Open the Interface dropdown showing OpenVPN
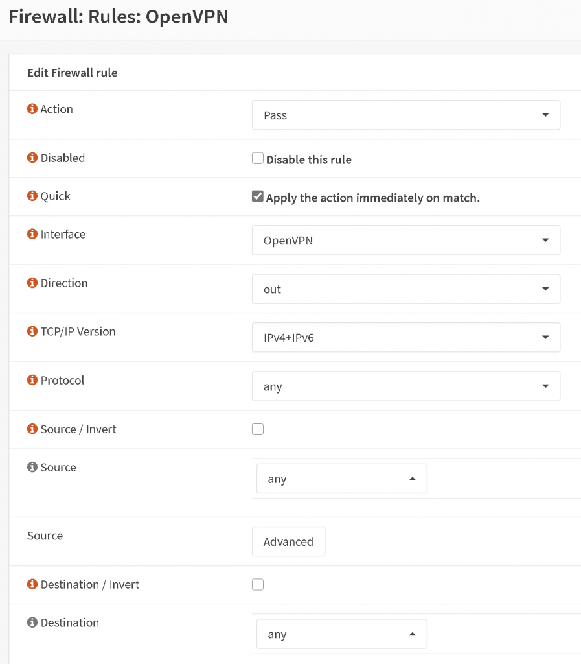Image resolution: width=581 pixels, height=664 pixels. [x=406, y=240]
